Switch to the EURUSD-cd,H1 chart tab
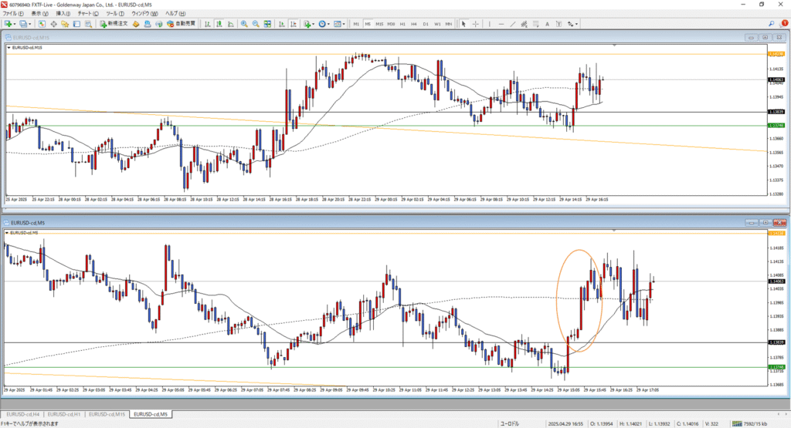Screen dimensions: 791x428 tap(64, 414)
